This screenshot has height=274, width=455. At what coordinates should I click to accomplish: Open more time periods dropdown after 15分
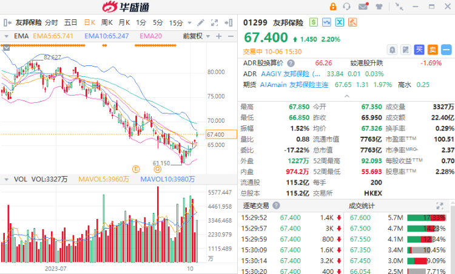(x=189, y=22)
